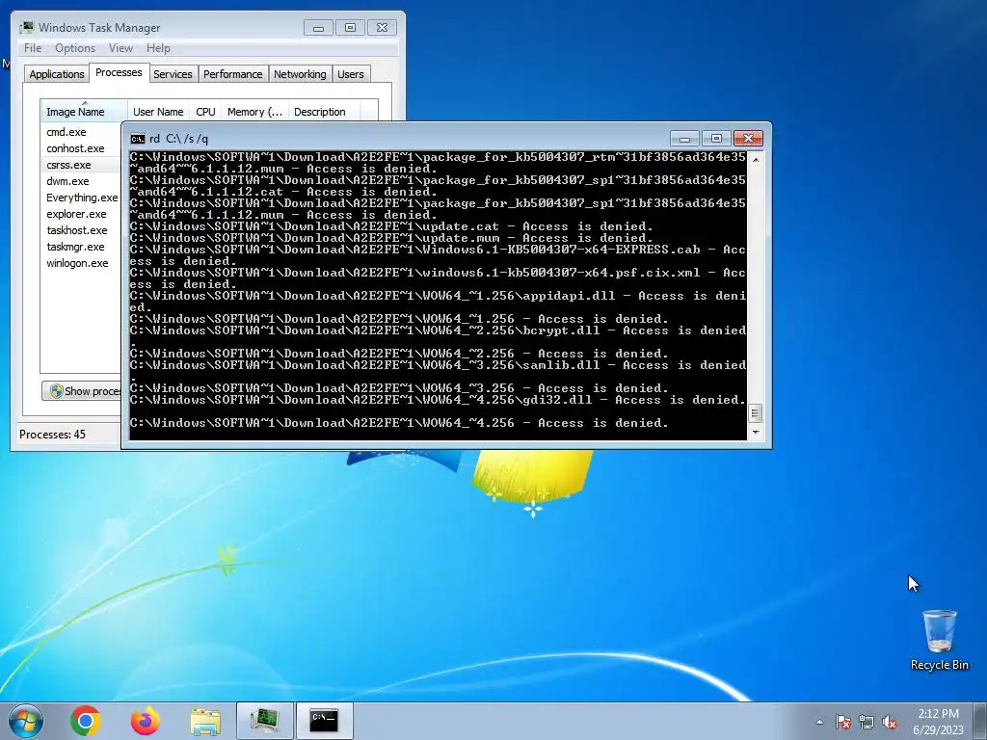Sort processes by CPU column
The height and width of the screenshot is (740, 987).
click(205, 112)
